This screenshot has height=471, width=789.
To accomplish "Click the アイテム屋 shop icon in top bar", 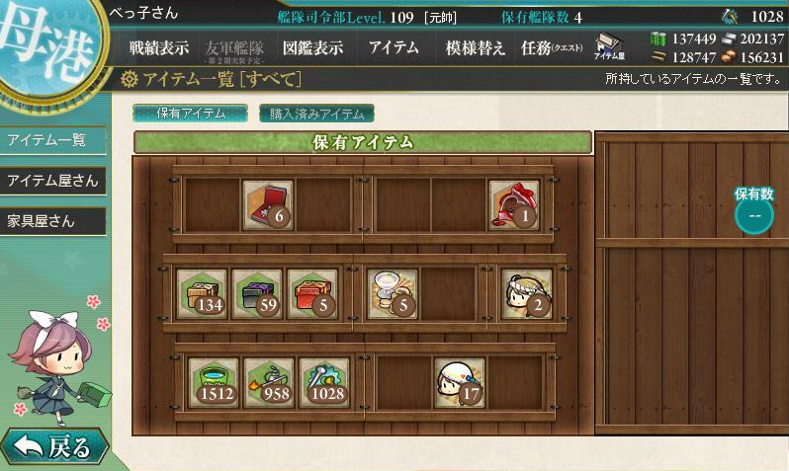I will (x=609, y=46).
